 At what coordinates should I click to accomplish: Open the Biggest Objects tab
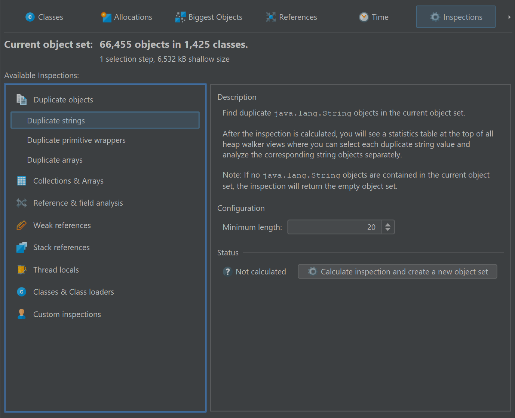point(209,17)
